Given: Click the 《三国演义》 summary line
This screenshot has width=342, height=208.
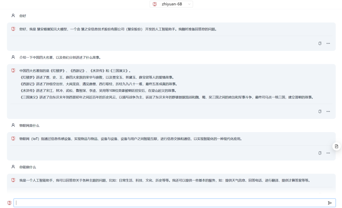Looking at the screenshot, I should [167, 97].
